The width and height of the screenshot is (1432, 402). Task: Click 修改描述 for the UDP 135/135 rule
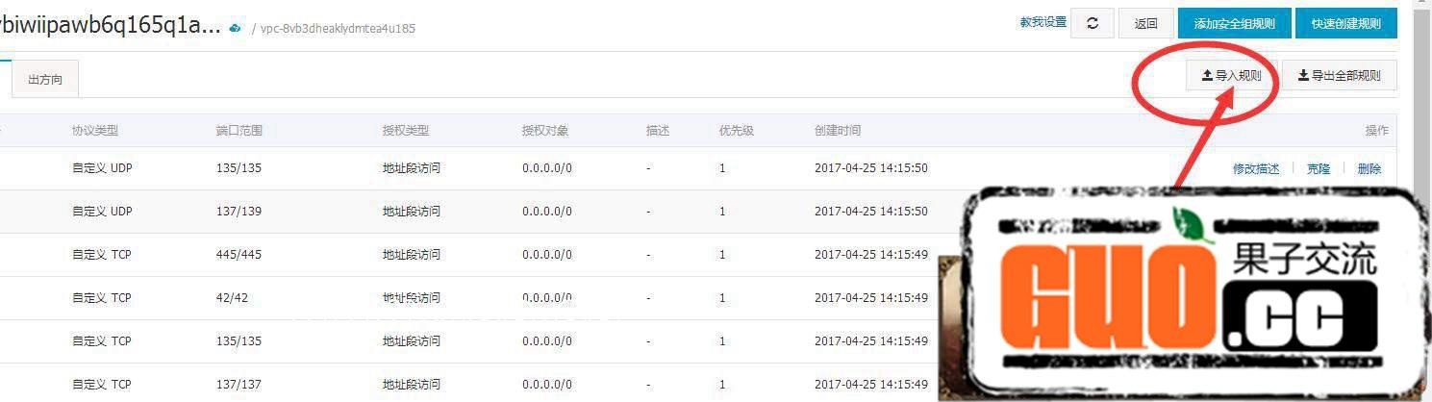[1256, 168]
